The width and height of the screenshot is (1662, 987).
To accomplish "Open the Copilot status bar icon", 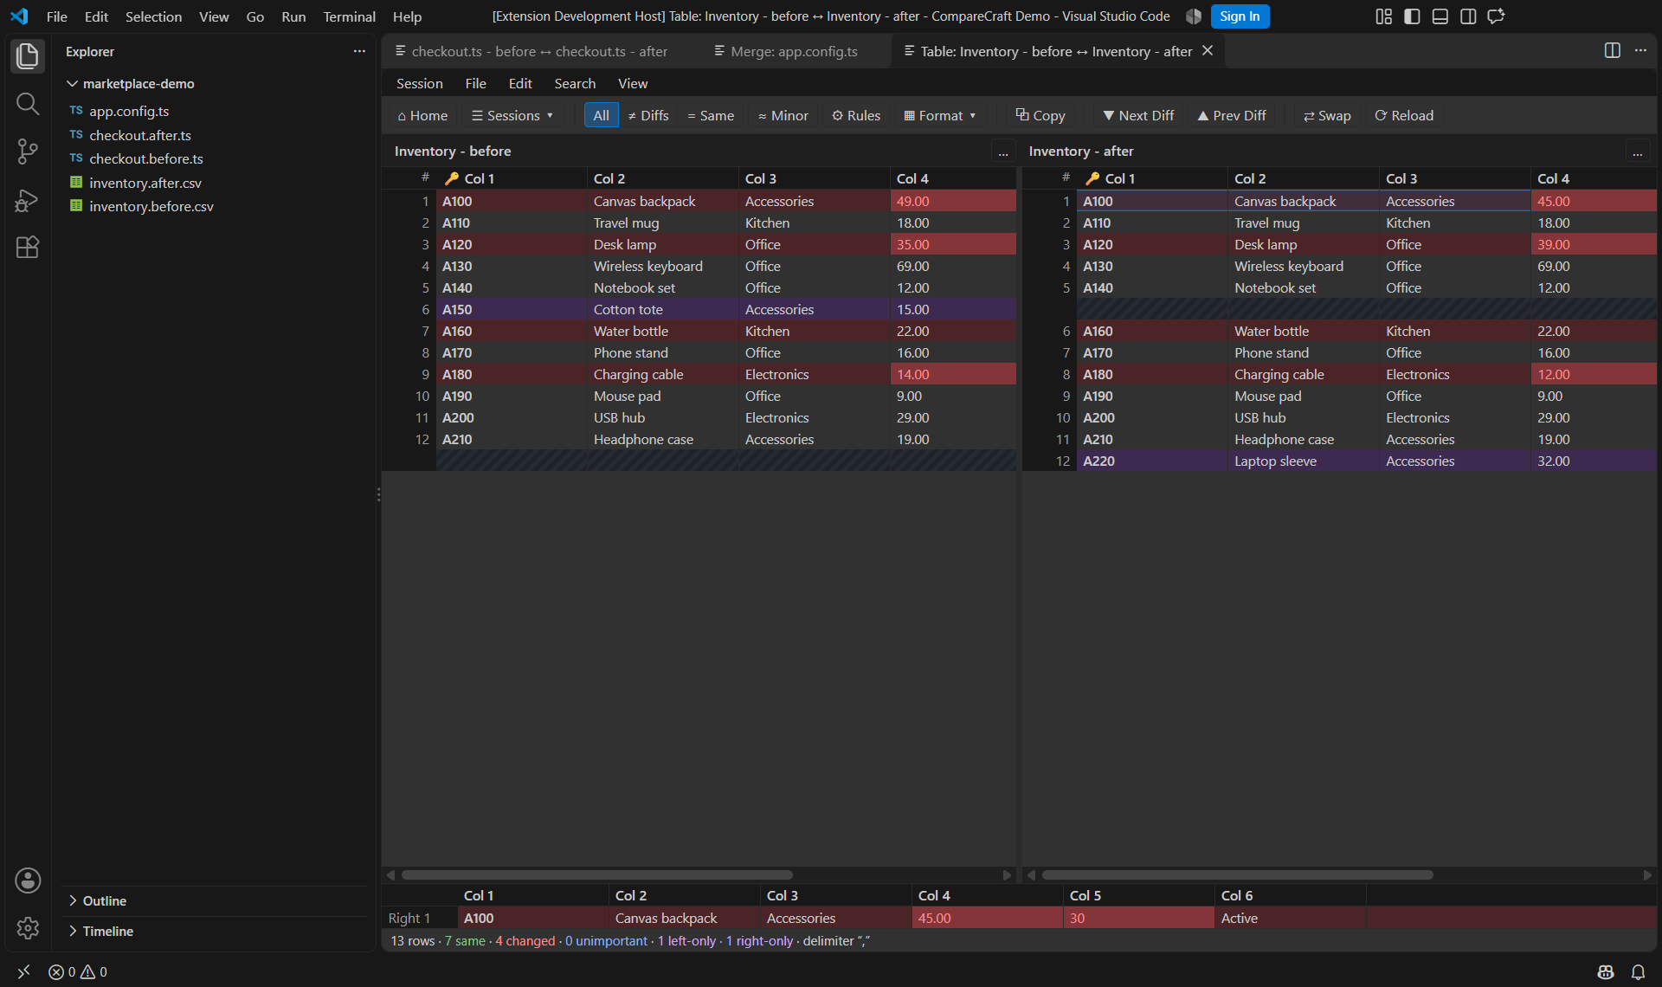I will [1606, 972].
